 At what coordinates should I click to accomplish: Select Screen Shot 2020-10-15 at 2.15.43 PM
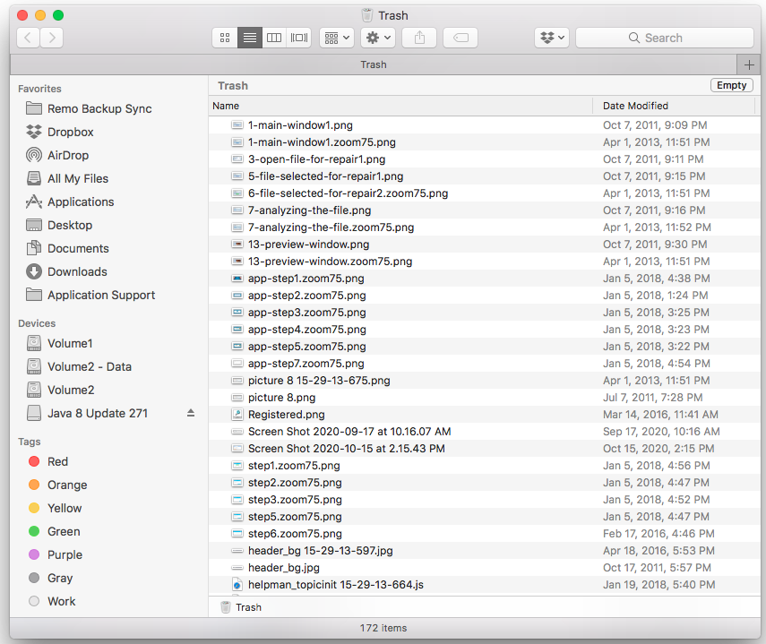click(x=484, y=448)
